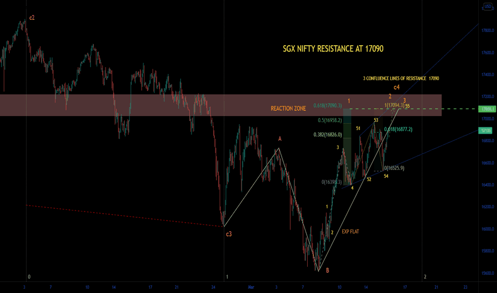Select the '3 CONFLUENCE LINES OF RESISTANCE 17090' note

[x=401, y=78]
